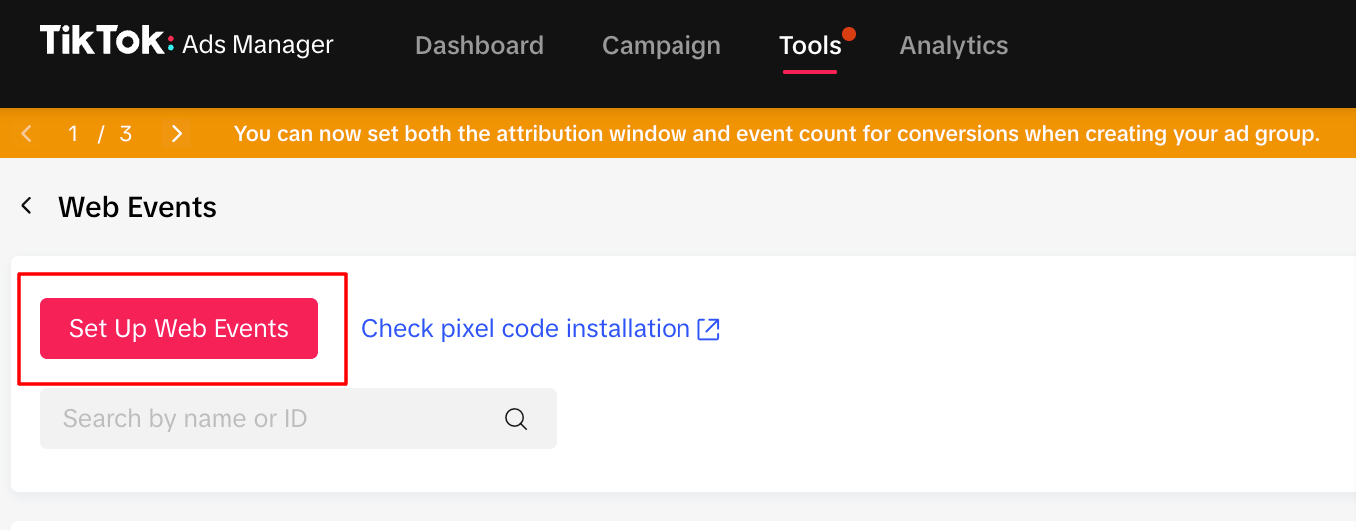
Task: Switch to the Campaign tab
Action: [x=662, y=45]
